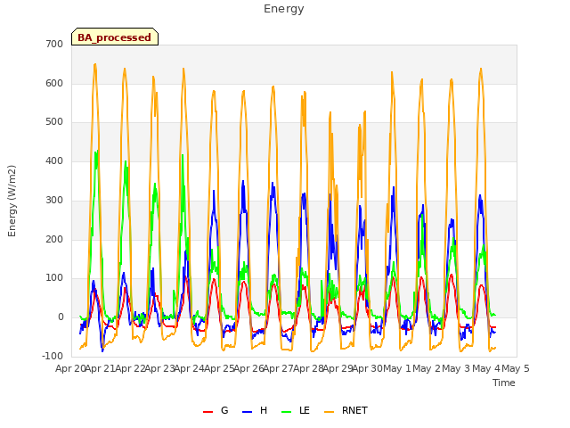Click the red G legend line marker
This screenshot has height=428, width=570.
pos(208,412)
